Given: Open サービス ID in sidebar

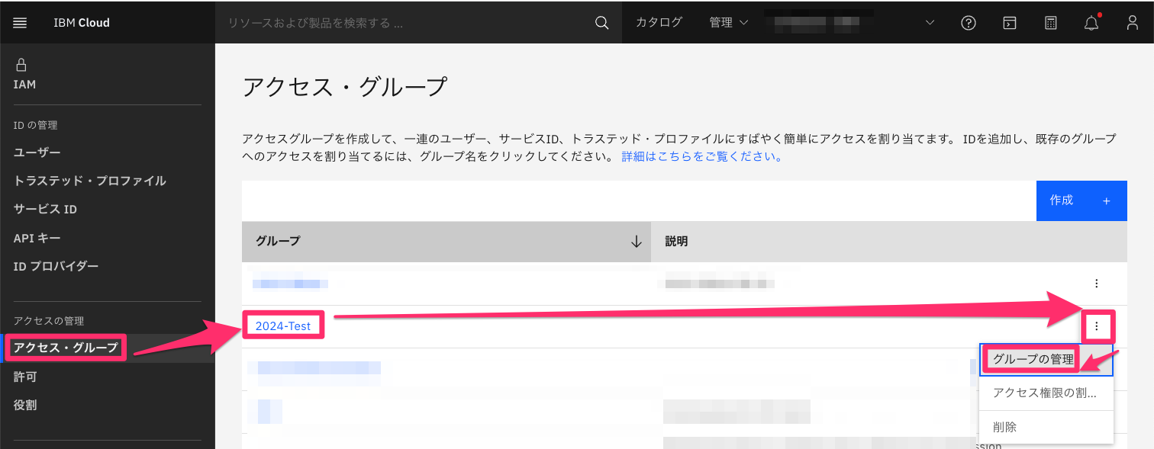Looking at the screenshot, I should point(45,209).
